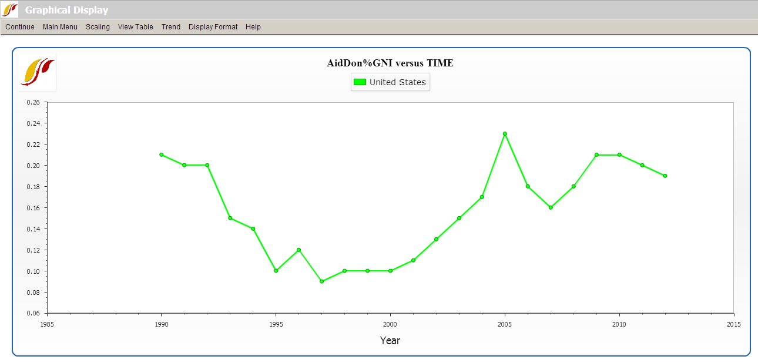Expand the Display Format menu
The height and width of the screenshot is (363, 758).
point(213,27)
